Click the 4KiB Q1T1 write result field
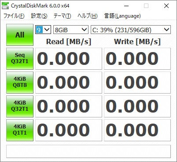This screenshot has width=177, height=162. 137,130
